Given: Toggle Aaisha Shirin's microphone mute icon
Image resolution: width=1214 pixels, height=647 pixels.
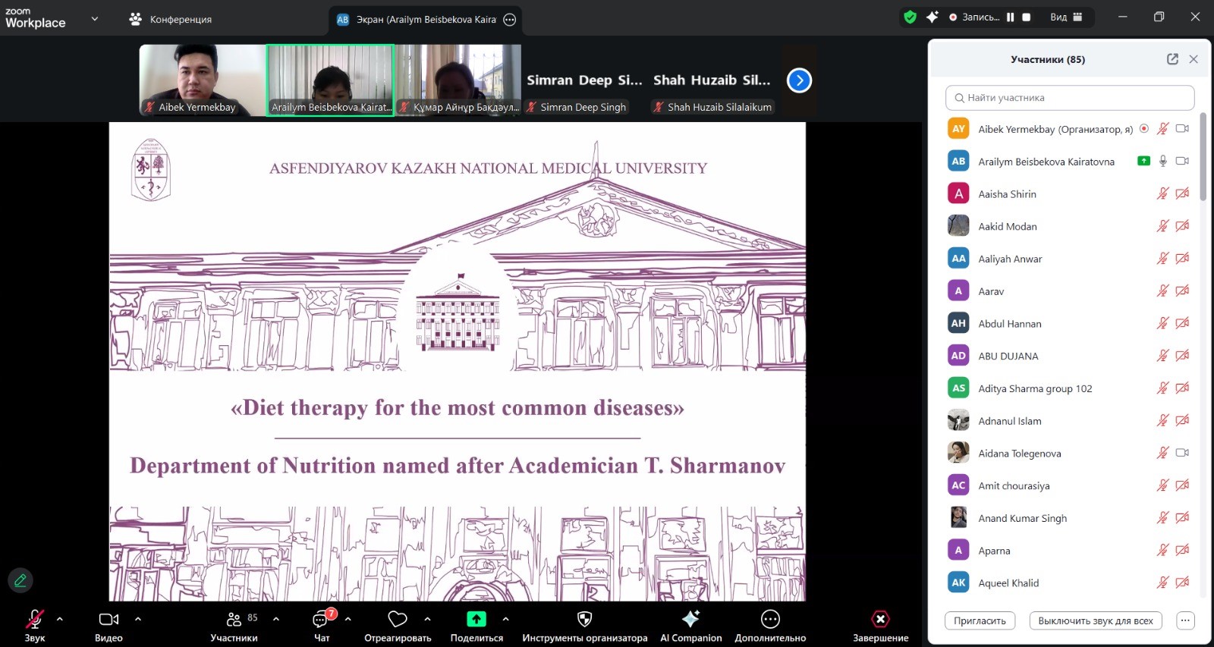Looking at the screenshot, I should click(1162, 193).
